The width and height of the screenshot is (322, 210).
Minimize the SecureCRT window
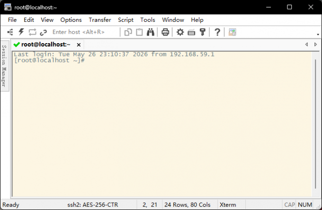(268, 7)
